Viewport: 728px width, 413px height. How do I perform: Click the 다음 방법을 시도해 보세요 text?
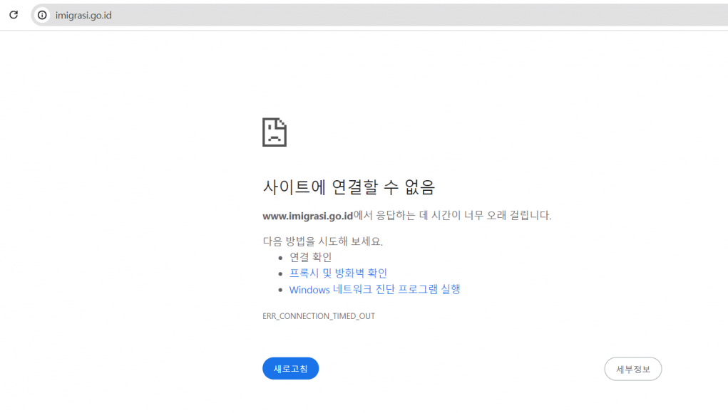(322, 241)
